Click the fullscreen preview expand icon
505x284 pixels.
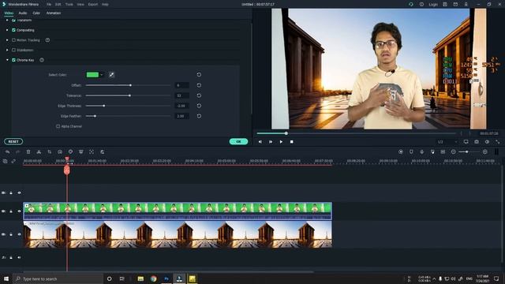point(498,142)
